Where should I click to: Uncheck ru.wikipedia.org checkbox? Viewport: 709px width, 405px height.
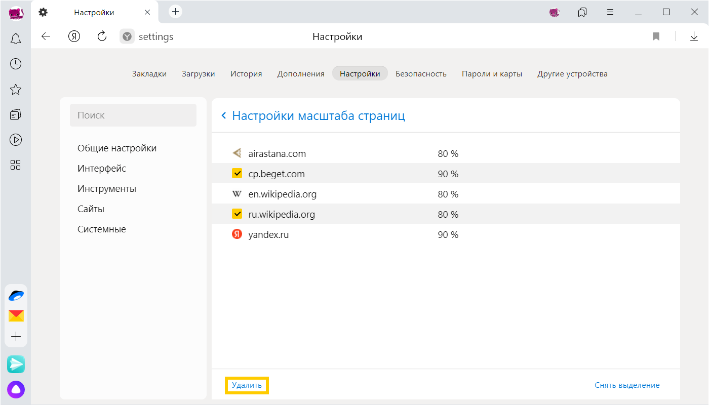tap(237, 214)
